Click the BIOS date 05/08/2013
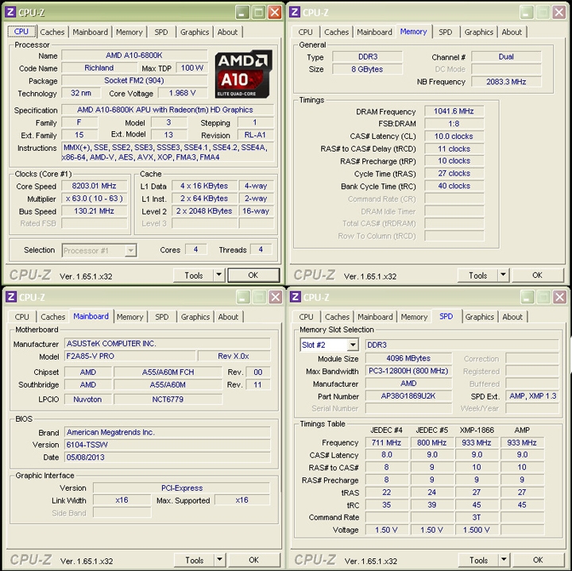572x571 pixels. click(168, 457)
